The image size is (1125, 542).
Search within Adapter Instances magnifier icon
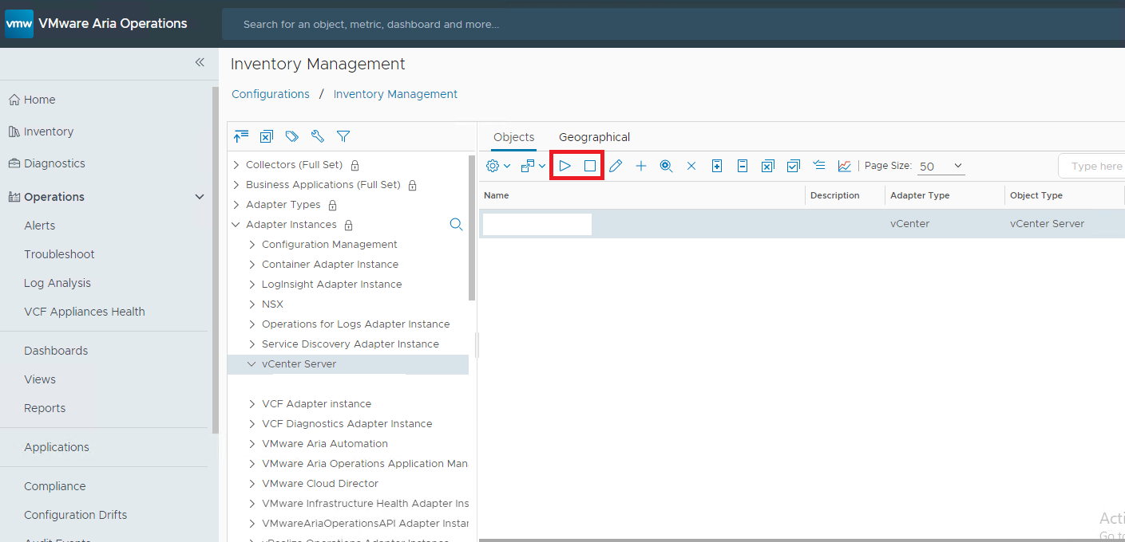(x=456, y=225)
